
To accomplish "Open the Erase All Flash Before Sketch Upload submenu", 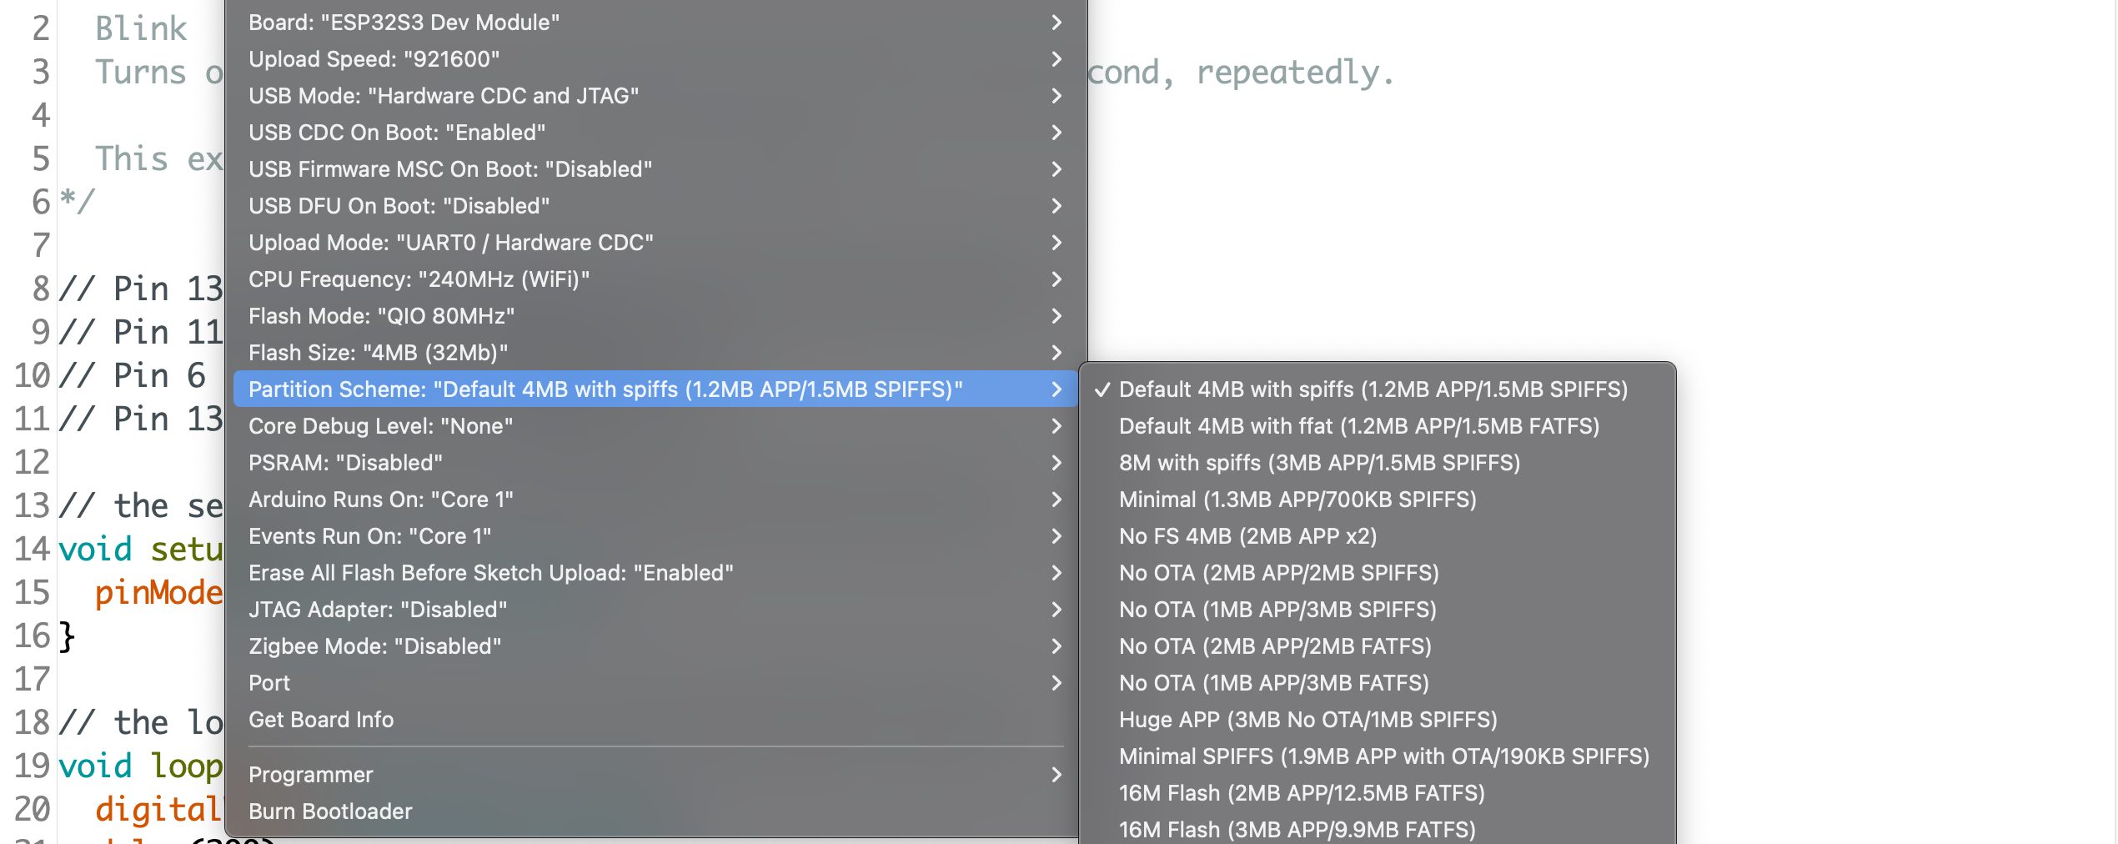I will tap(490, 573).
